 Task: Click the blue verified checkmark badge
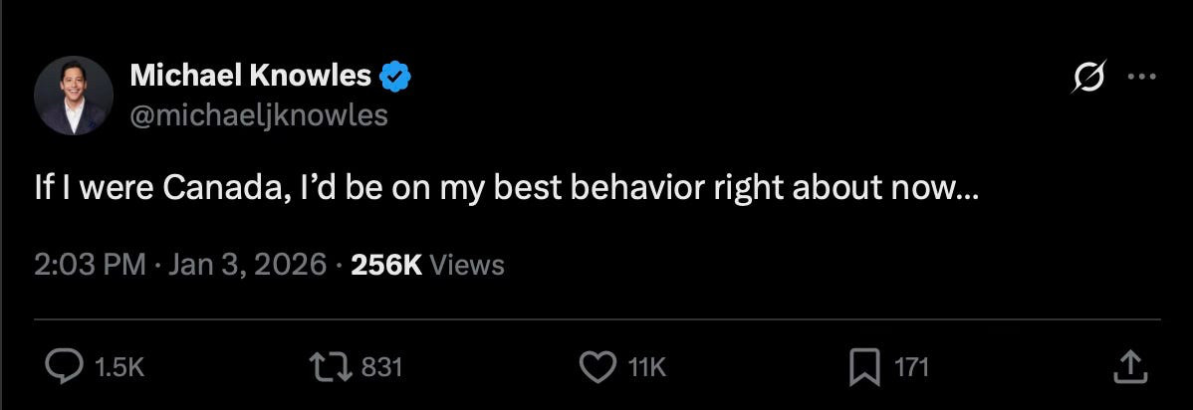[x=396, y=75]
